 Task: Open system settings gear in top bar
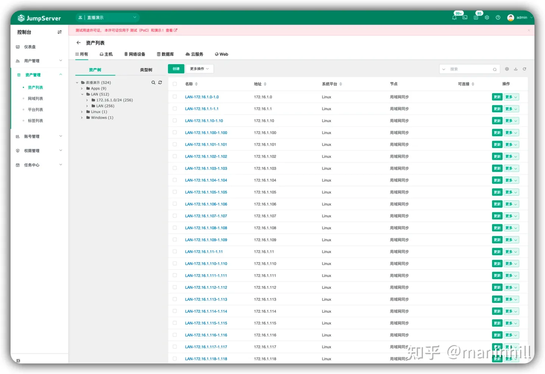click(487, 17)
